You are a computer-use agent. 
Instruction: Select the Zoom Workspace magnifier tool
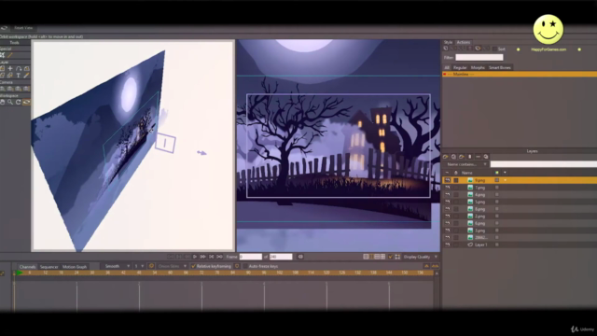[10, 102]
